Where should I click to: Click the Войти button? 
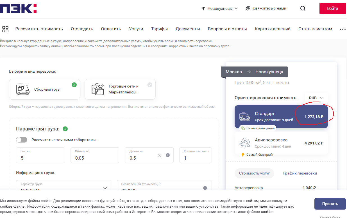pyautogui.click(x=332, y=8)
